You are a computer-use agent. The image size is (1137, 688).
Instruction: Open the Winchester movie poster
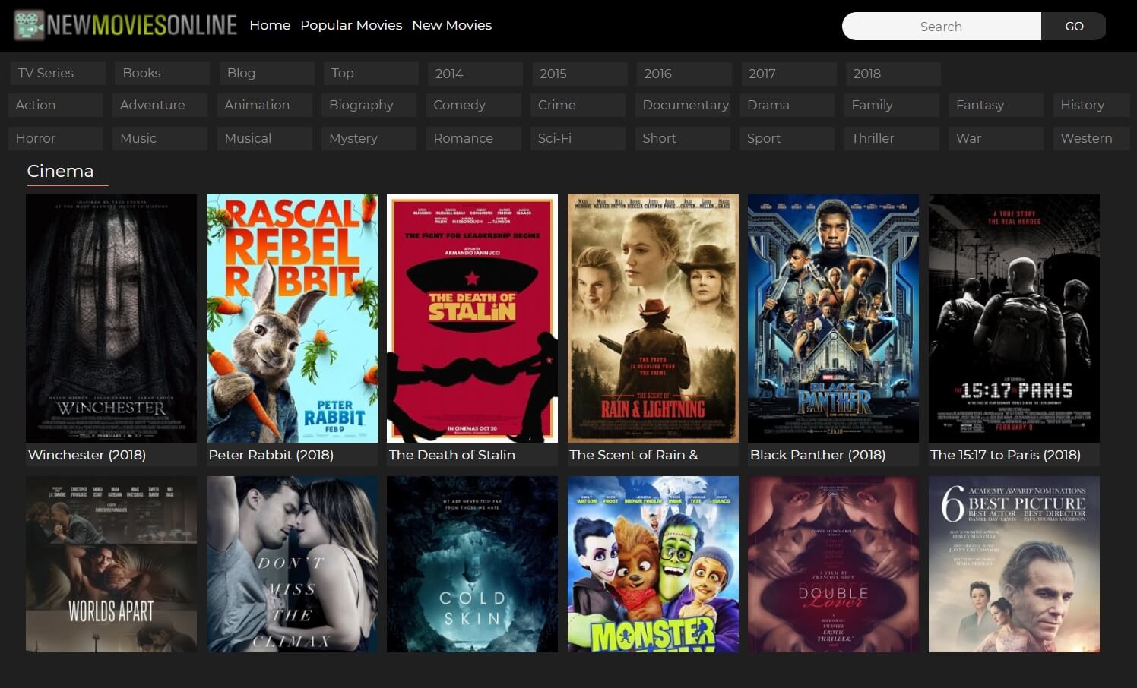tap(111, 318)
